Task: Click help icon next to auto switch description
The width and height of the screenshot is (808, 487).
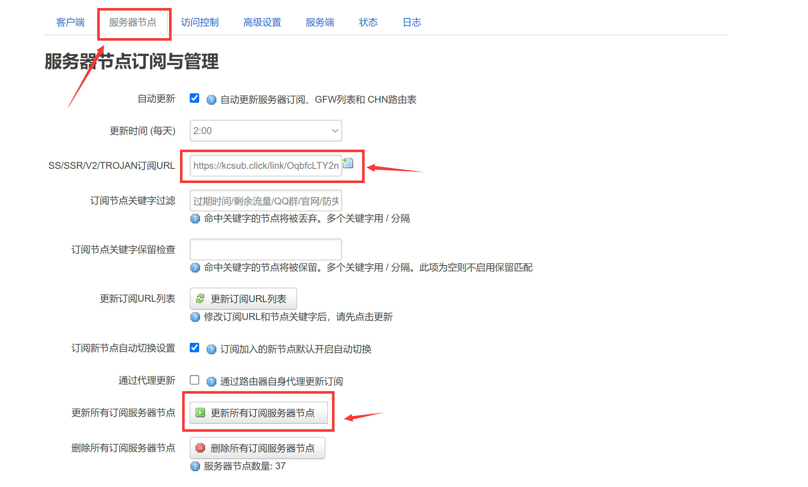Action: [211, 349]
